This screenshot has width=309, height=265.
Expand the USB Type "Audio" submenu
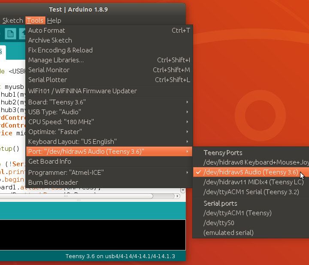click(109, 112)
